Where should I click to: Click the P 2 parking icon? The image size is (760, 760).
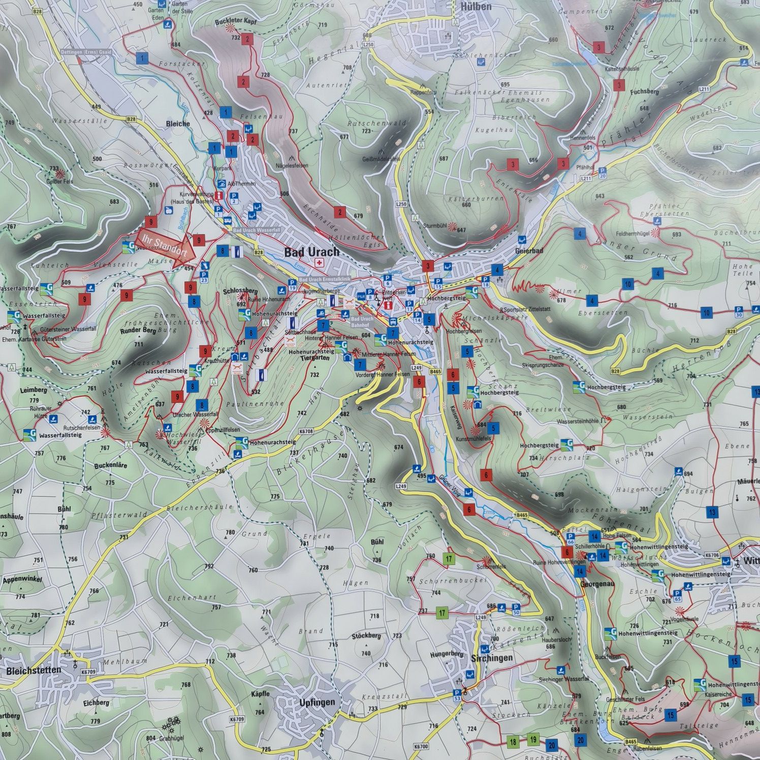click(x=234, y=198)
